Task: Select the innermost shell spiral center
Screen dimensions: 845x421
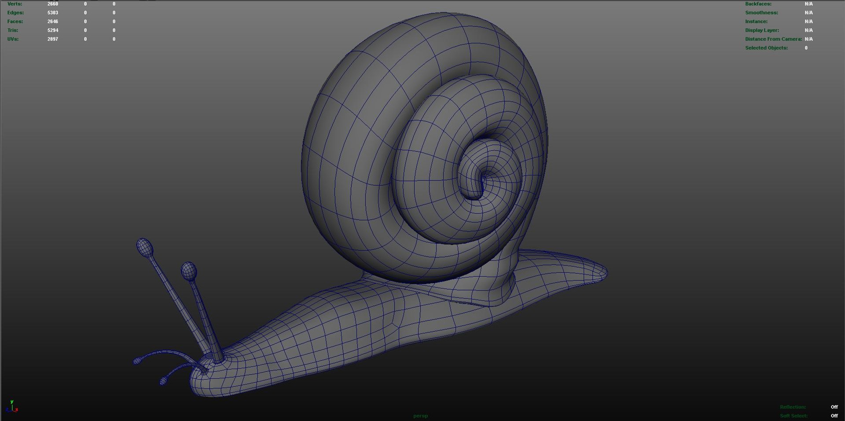Action: click(482, 179)
